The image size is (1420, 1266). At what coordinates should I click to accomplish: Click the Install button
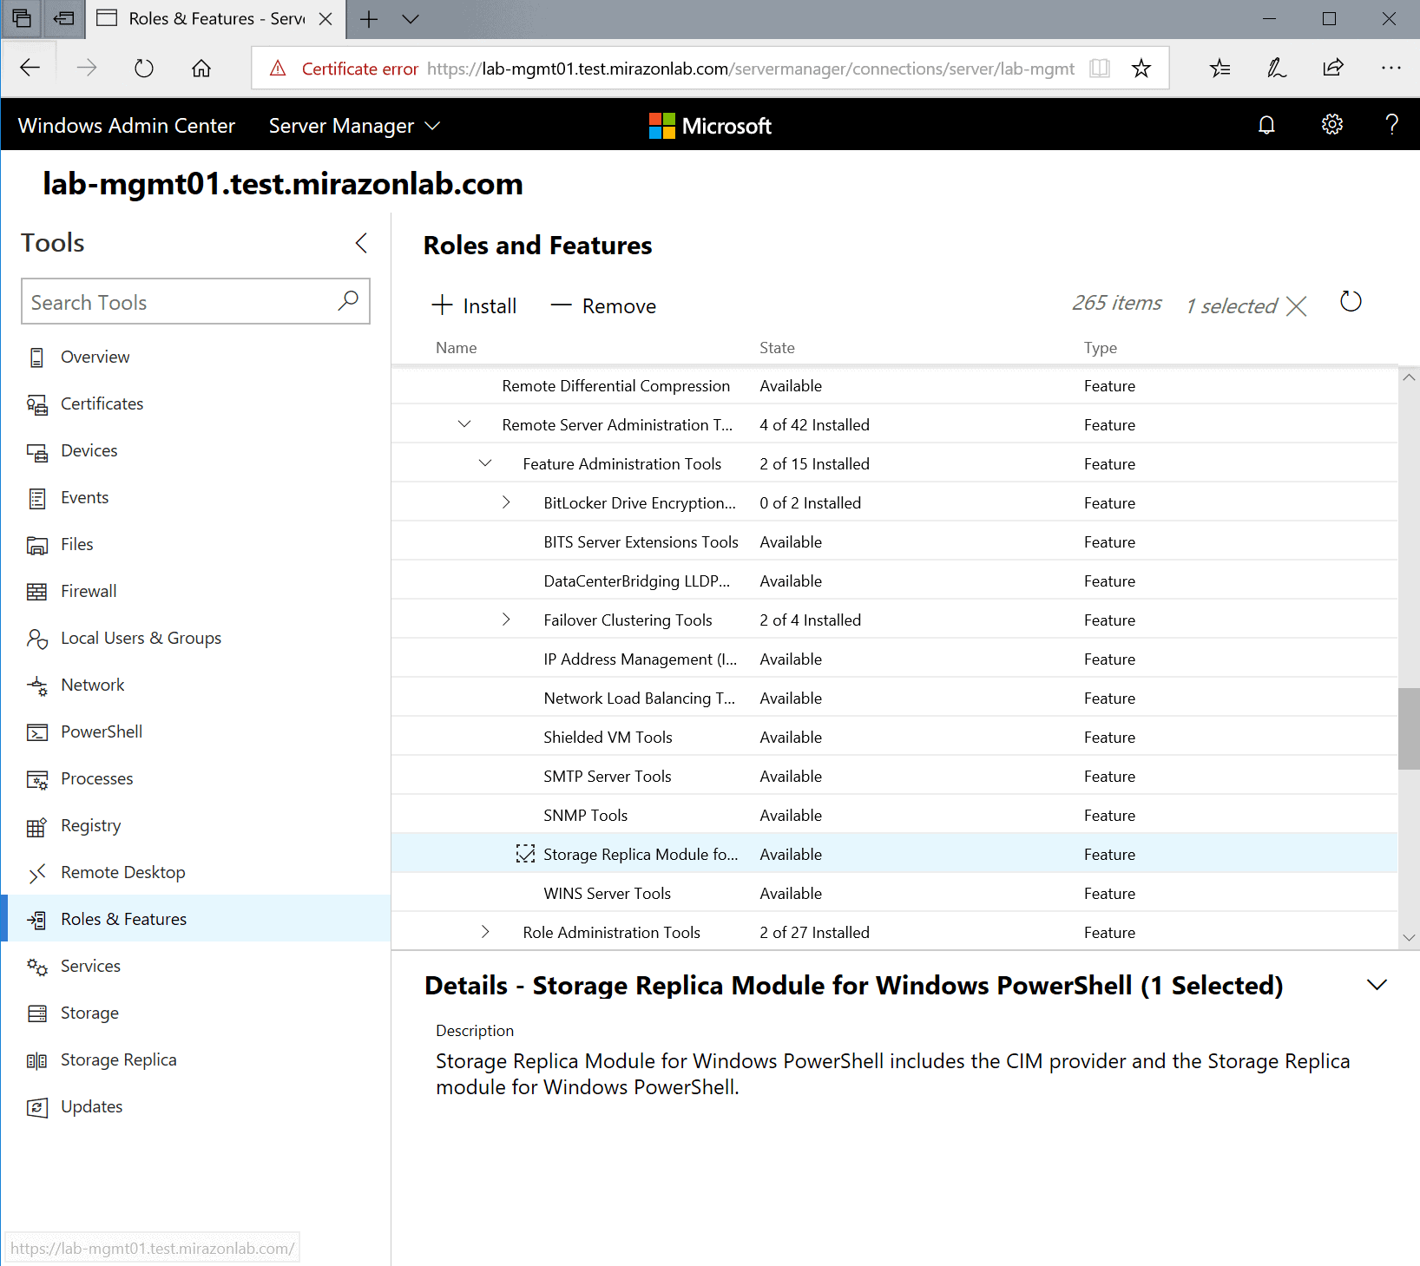(474, 305)
